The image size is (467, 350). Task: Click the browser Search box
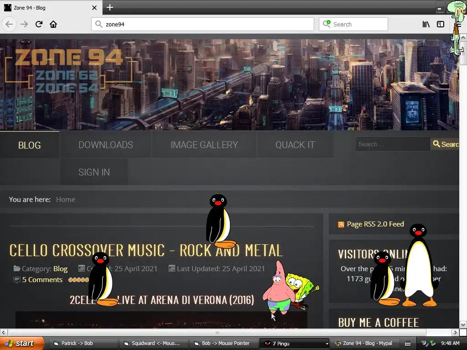[353, 24]
